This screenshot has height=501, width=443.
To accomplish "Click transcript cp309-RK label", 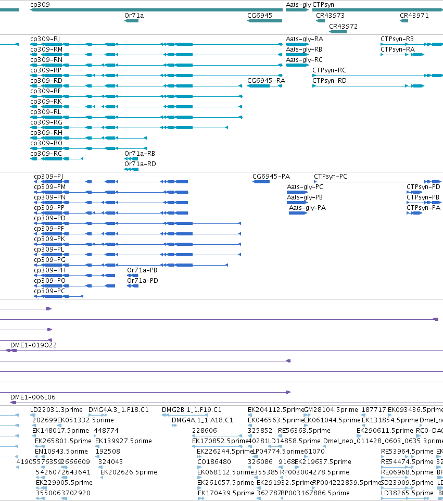I will [46, 102].
